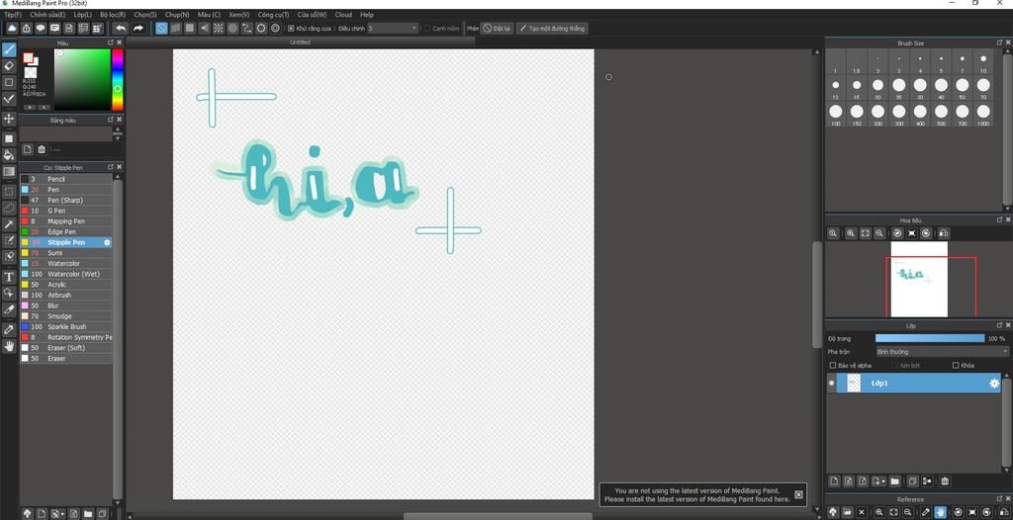Open the Chỉnh sửa(E) menu
Viewport: 1013px width, 520px height.
47,14
